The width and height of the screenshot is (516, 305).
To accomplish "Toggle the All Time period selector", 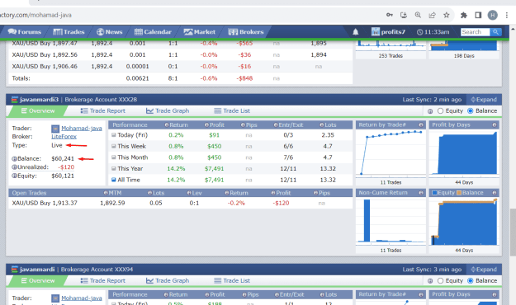I will point(114,180).
